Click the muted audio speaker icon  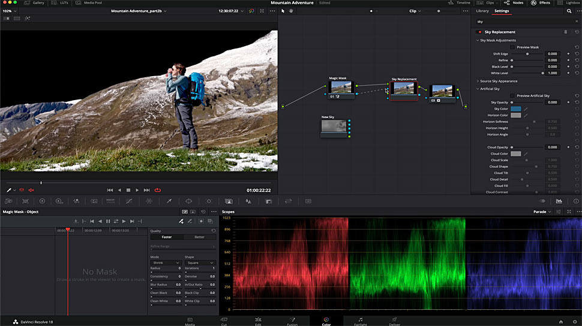pos(31,190)
